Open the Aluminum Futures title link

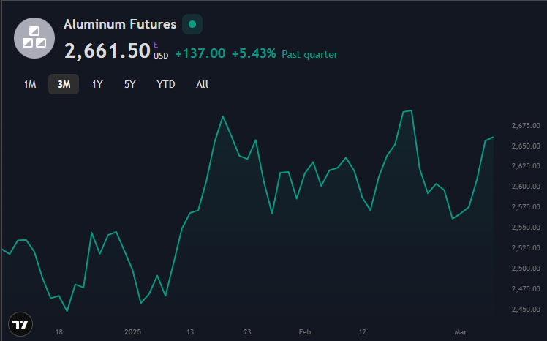pos(120,24)
